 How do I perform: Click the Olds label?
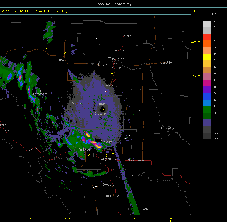[x=102, y=104]
